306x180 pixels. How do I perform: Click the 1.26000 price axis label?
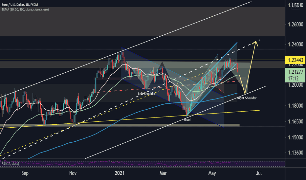(x=295, y=25)
